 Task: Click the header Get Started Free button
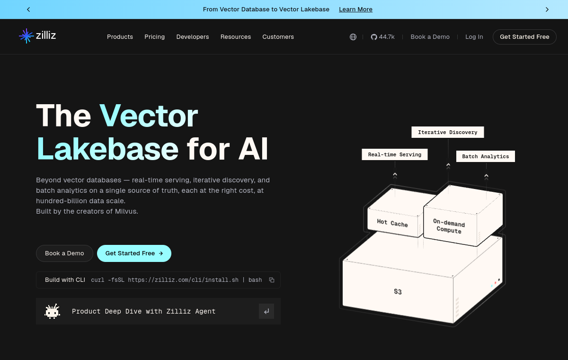(x=524, y=37)
